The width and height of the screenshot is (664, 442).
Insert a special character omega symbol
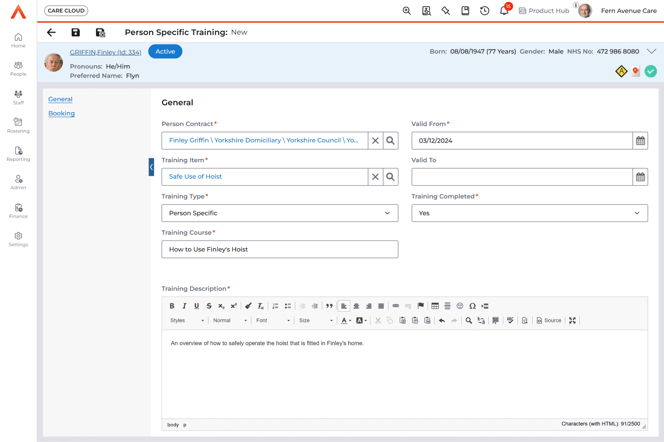[x=472, y=306]
